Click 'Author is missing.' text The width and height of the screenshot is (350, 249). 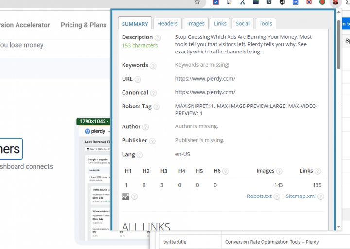coord(197,126)
